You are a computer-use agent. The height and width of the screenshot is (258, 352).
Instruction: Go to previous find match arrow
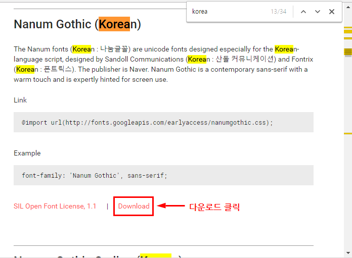click(303, 12)
